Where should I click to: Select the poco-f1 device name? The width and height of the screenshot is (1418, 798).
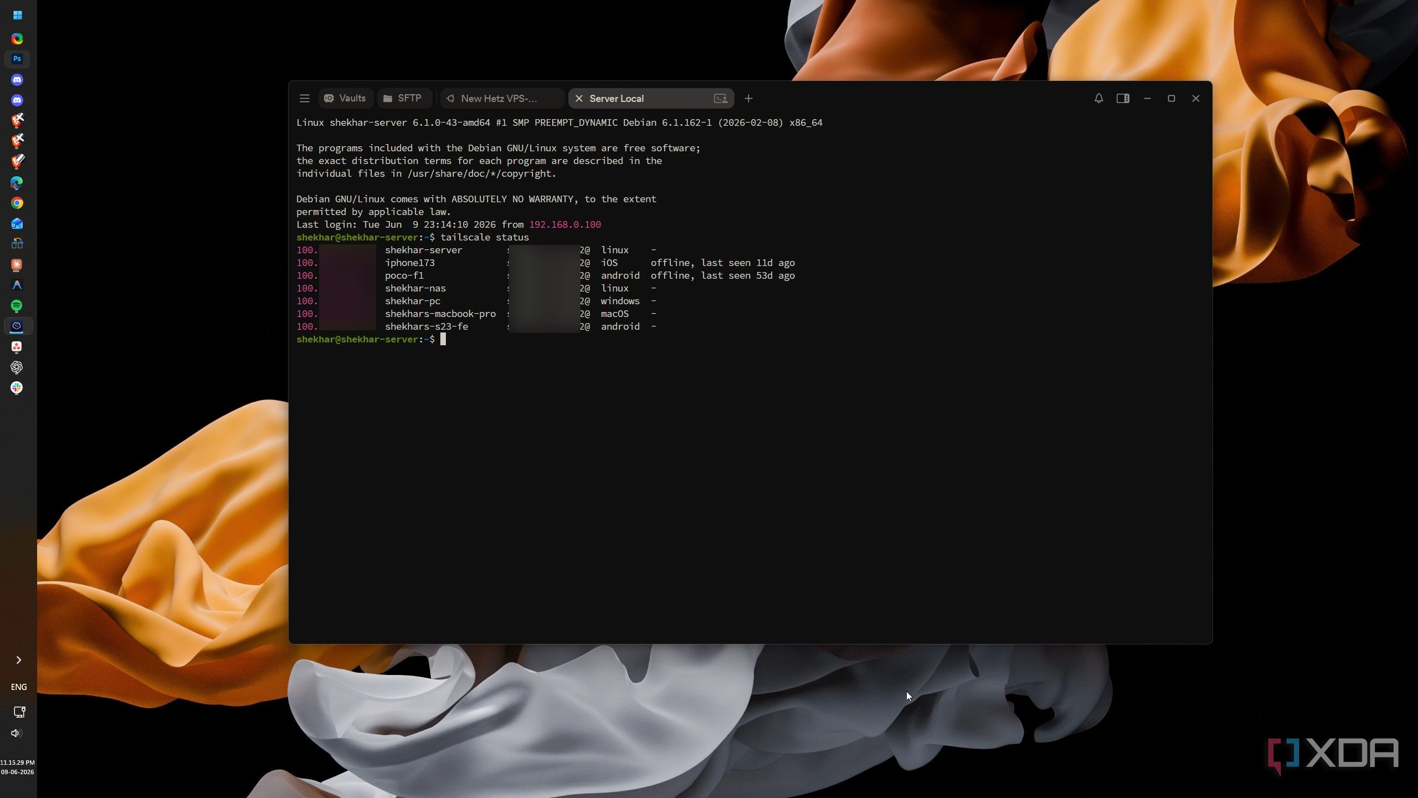tap(404, 276)
